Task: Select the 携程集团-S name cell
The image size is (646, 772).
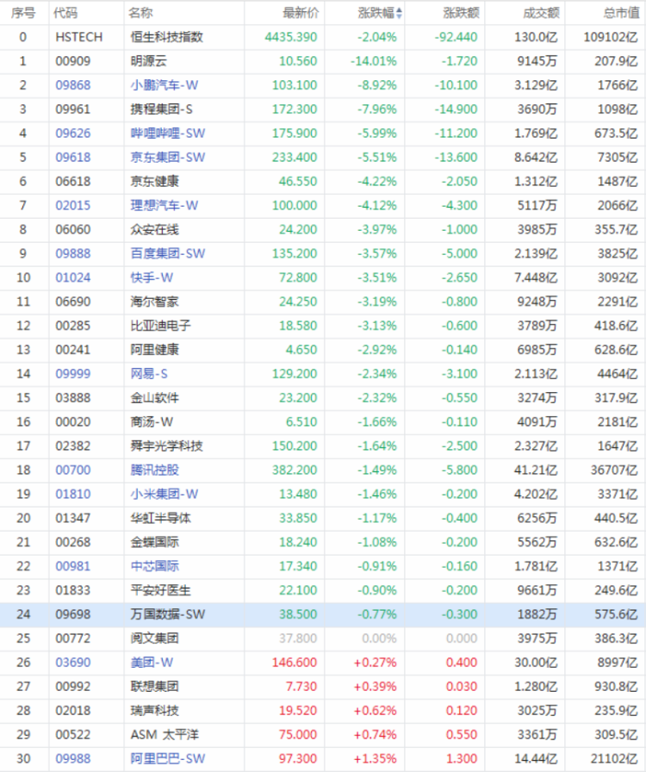Action: click(161, 109)
